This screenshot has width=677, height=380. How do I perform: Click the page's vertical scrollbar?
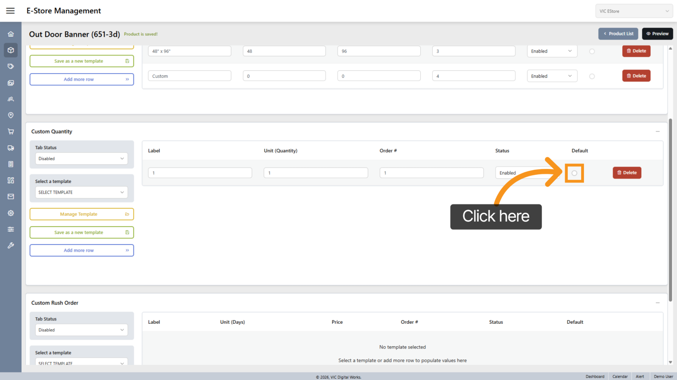(671, 209)
